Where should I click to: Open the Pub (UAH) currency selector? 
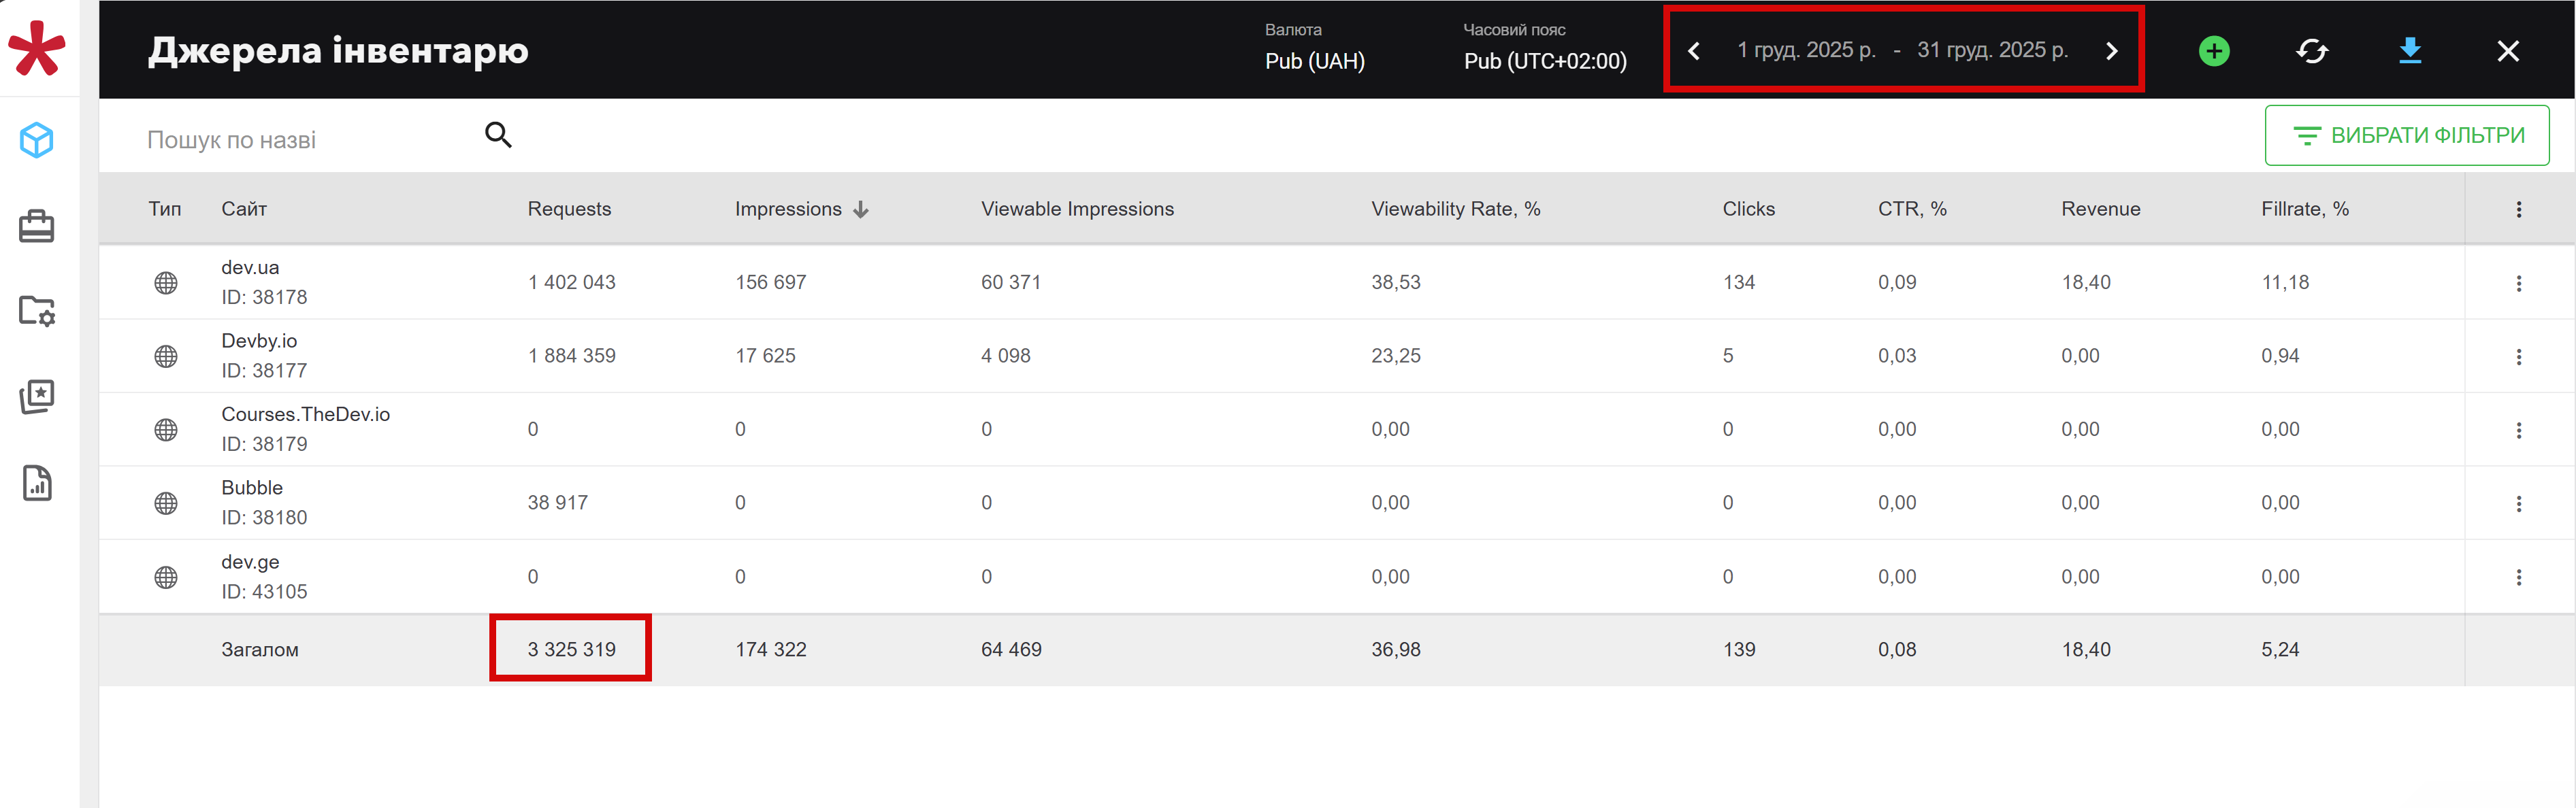point(1314,61)
